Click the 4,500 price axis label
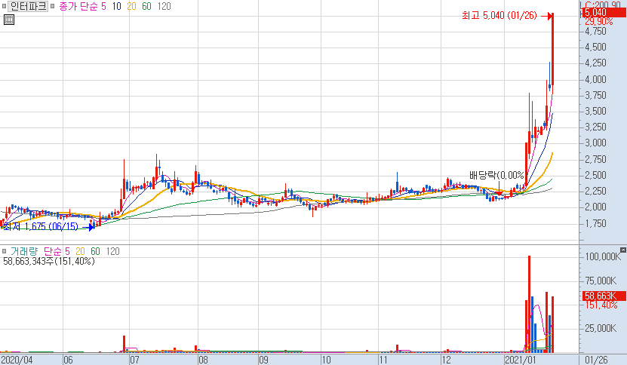627x365 pixels. (596, 48)
